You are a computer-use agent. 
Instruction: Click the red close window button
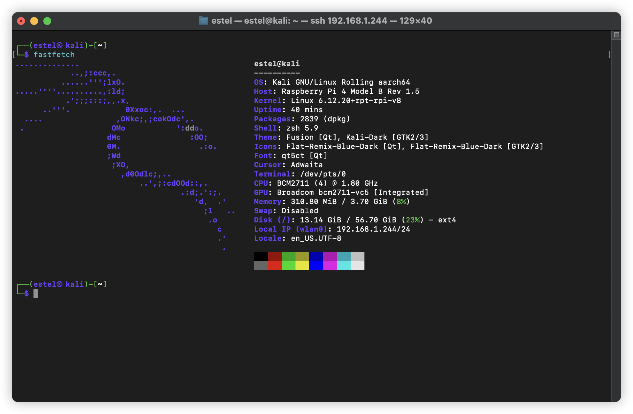coord(21,21)
